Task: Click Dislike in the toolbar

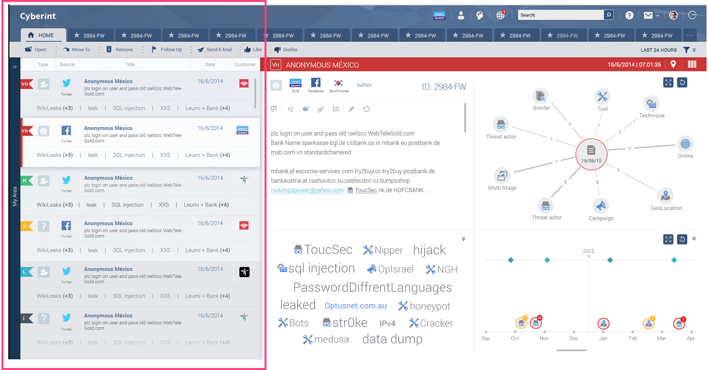Action: point(285,50)
